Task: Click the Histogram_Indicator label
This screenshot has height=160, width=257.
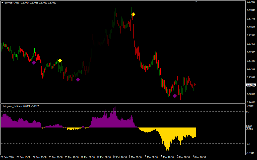Action: (x=12, y=106)
